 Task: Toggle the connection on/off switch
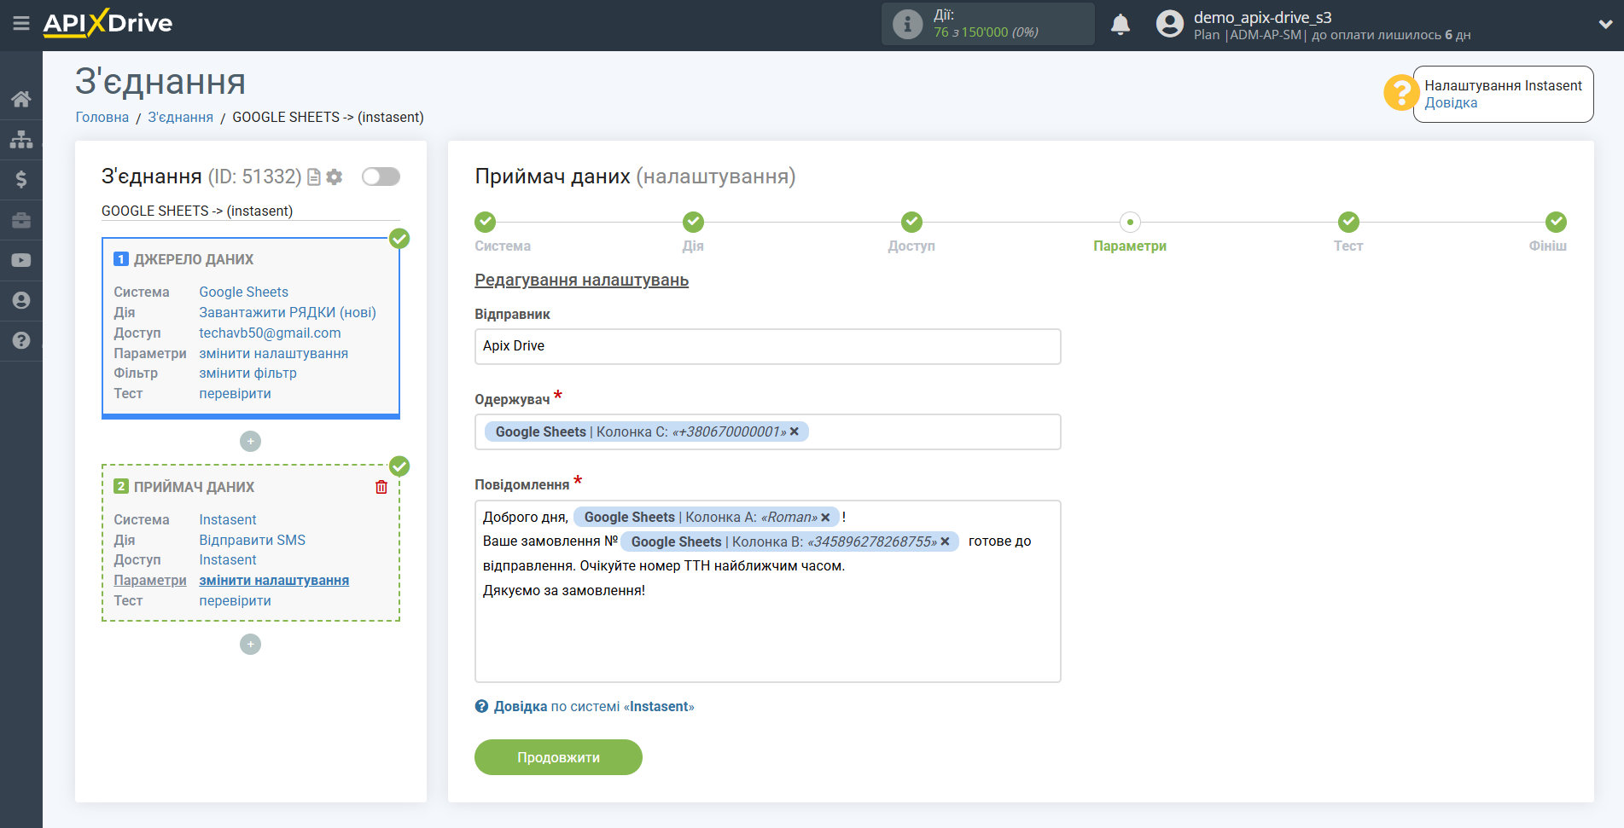pyautogui.click(x=381, y=177)
